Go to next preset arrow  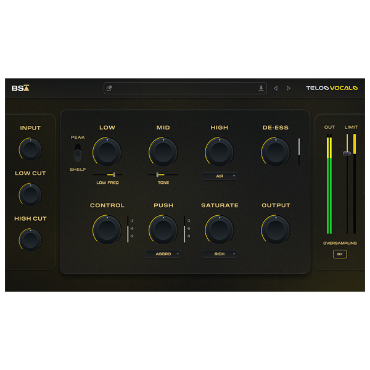click(288, 88)
